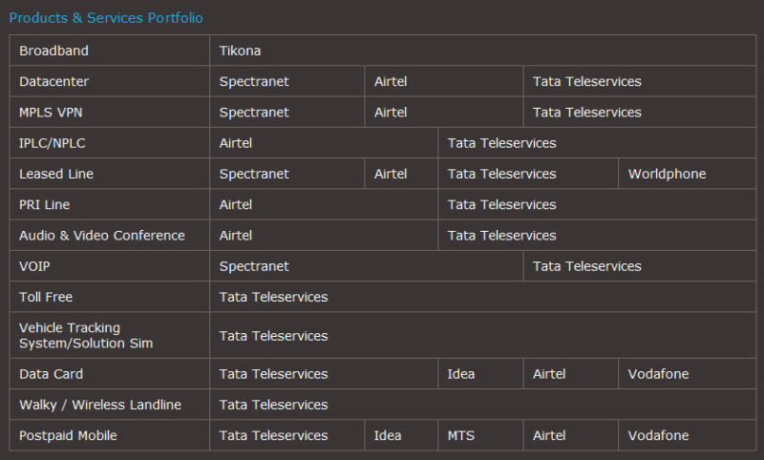Click Spectranet in the VOIP row
Image resolution: width=764 pixels, height=460 pixels.
254,266
